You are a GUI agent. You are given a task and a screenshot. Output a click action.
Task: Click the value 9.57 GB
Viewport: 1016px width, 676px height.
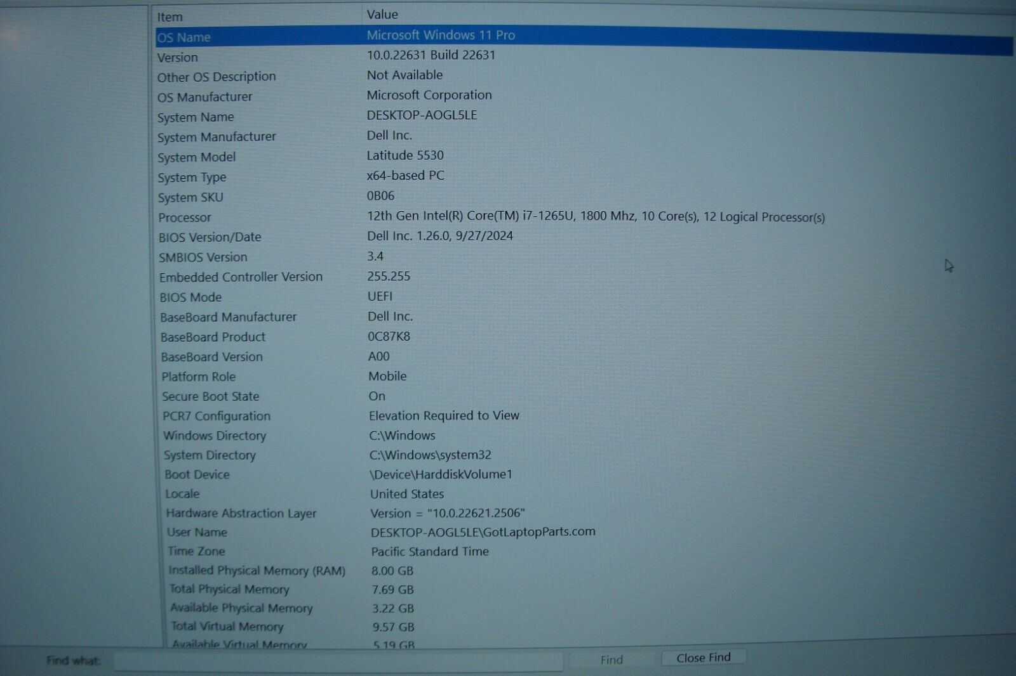(393, 627)
